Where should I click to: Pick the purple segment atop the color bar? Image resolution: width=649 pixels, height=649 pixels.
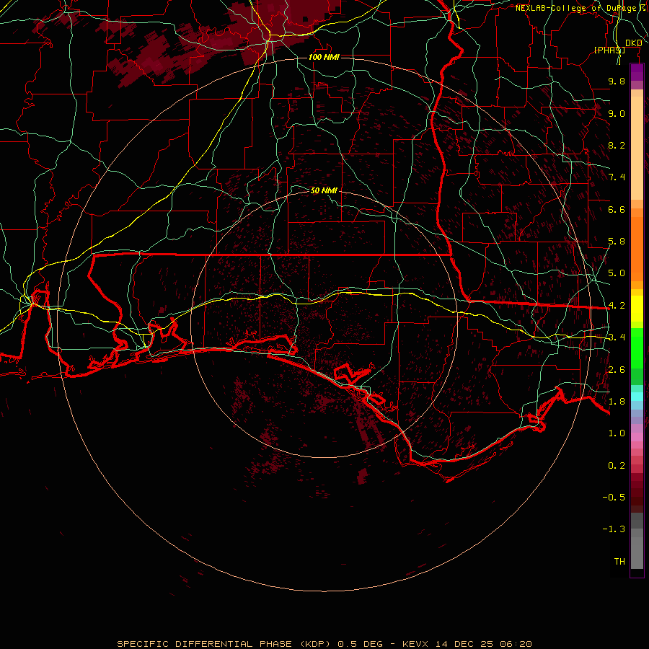pyautogui.click(x=637, y=73)
